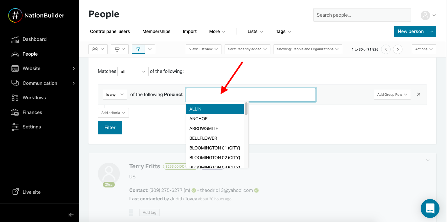Viewport: 447px width, 222px height.
Task: Click the Workflows icon in sidebar
Action: coord(15,98)
